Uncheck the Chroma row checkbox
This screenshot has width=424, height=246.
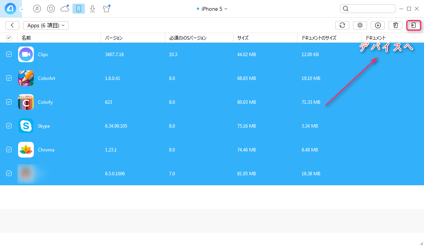(x=9, y=150)
